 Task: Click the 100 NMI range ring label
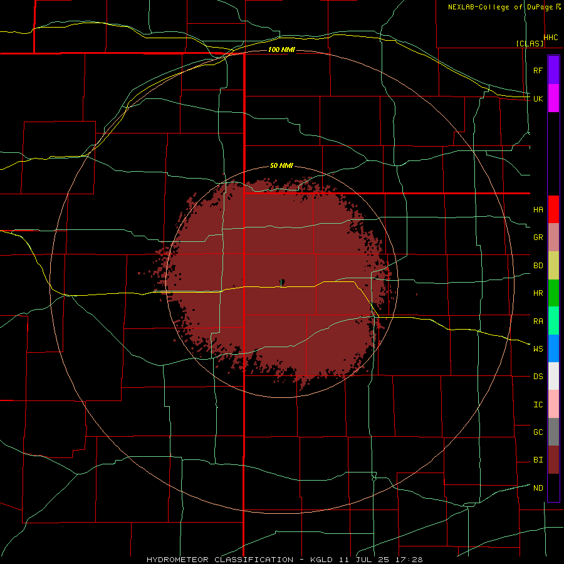point(281,50)
